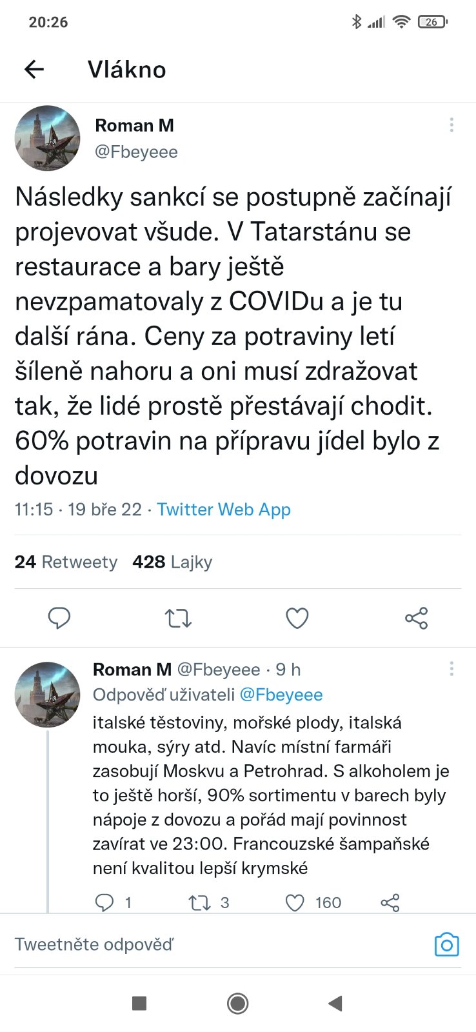Tap the back arrow in the header

34,69
